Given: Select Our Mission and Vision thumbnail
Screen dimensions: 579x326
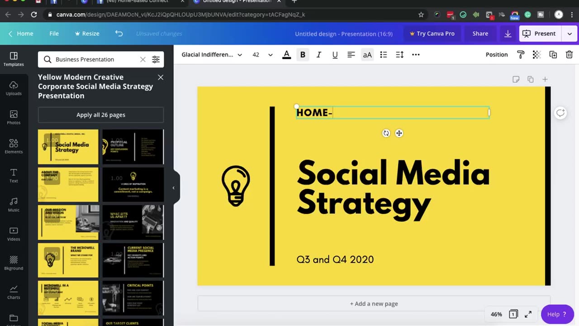Looking at the screenshot, I should tap(68, 222).
